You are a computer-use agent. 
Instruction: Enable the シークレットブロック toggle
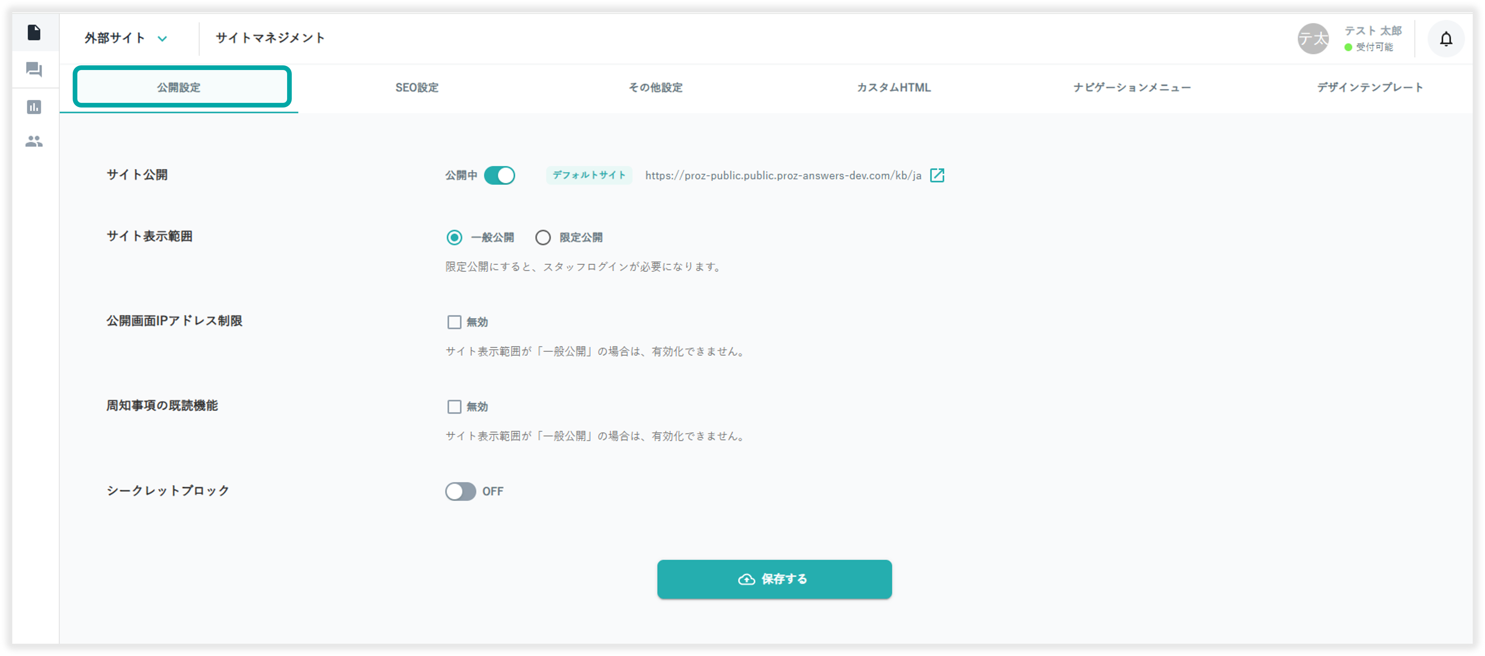click(x=460, y=491)
